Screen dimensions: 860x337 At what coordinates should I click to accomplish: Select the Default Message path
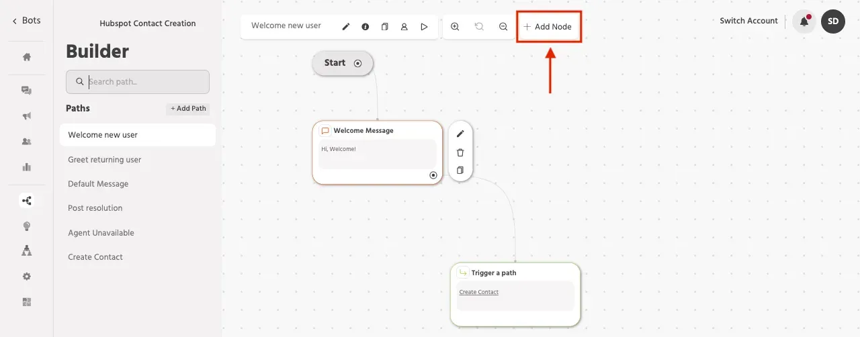click(98, 184)
